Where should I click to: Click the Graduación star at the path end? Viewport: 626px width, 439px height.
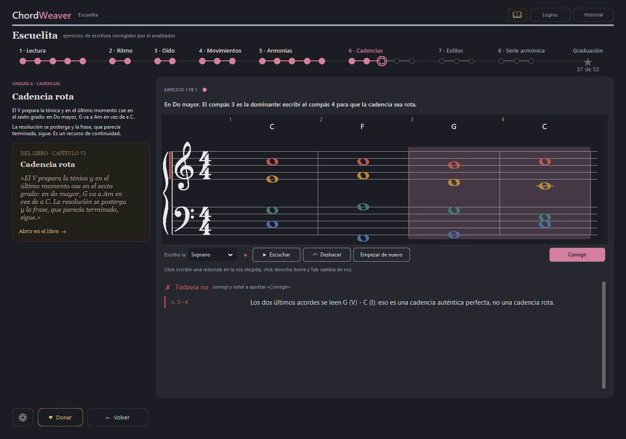pyautogui.click(x=588, y=62)
